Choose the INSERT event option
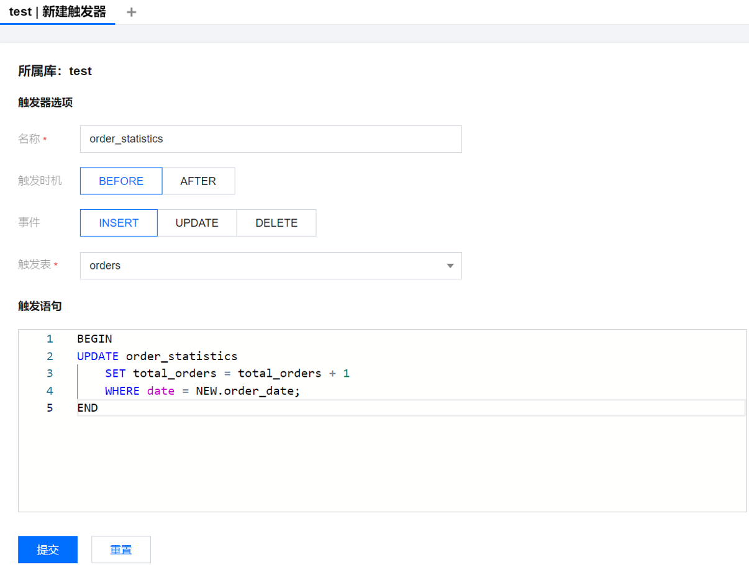Viewport: 749px width, 565px height. (119, 223)
